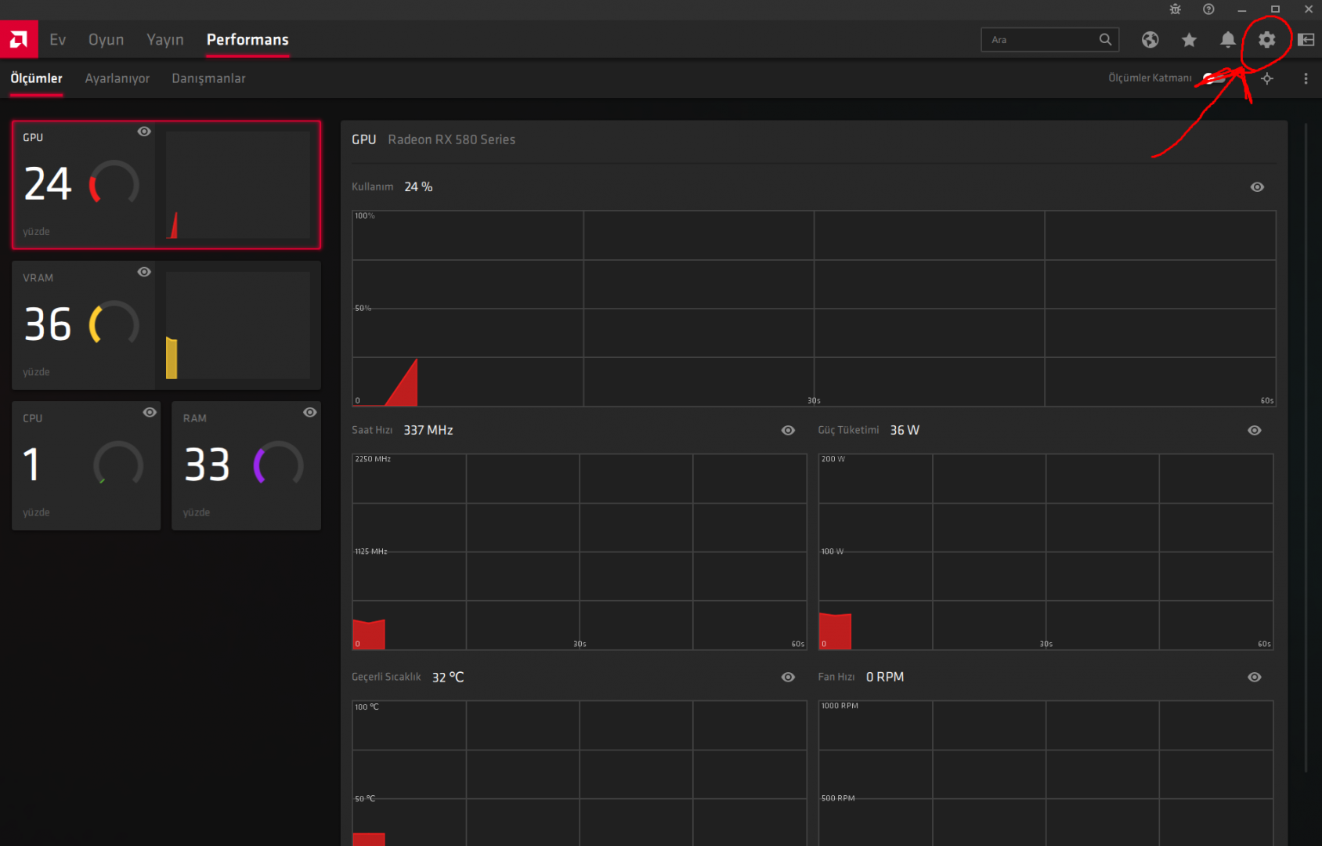
Task: Open the bug report tool icon
Action: click(1176, 9)
